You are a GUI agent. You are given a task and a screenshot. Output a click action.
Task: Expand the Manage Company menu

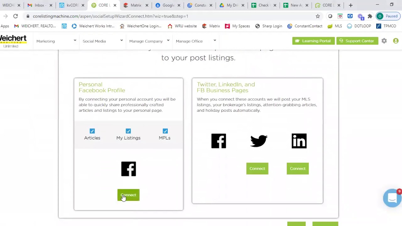[149, 41]
